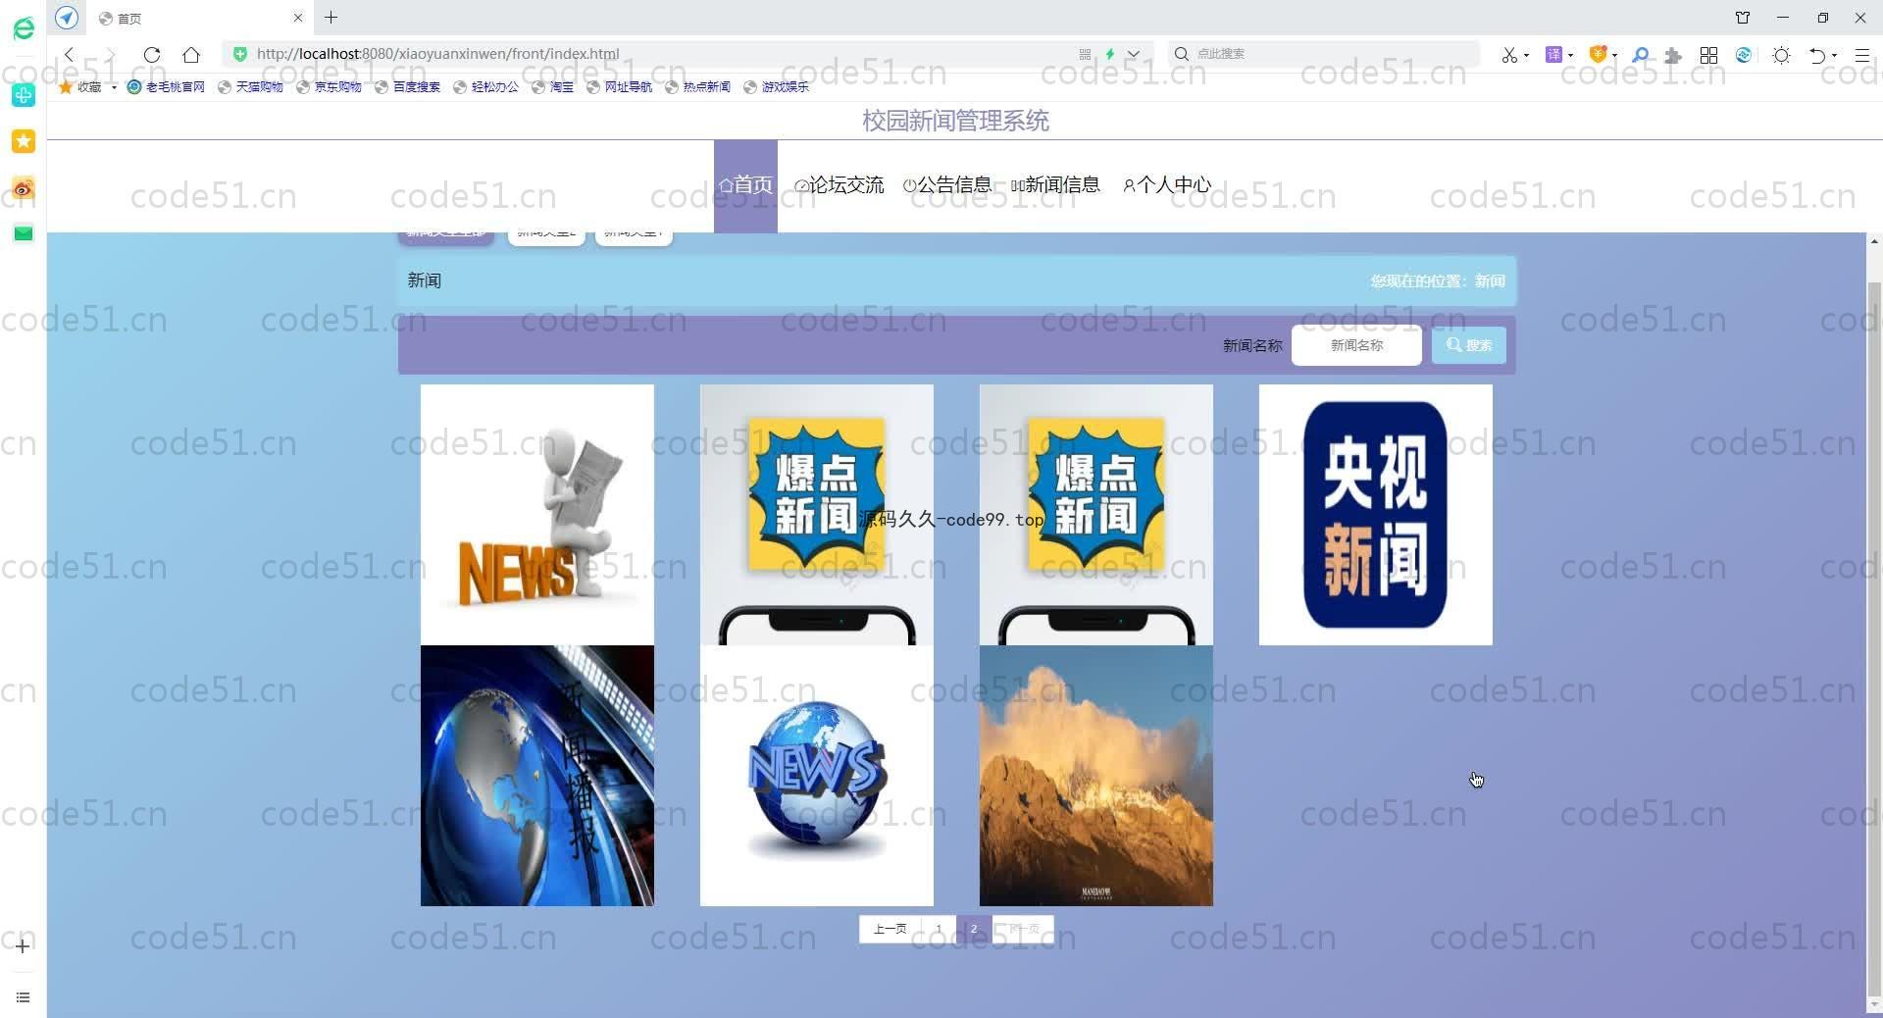Go to browser home page icon
This screenshot has width=1883, height=1018.
pos(191,54)
